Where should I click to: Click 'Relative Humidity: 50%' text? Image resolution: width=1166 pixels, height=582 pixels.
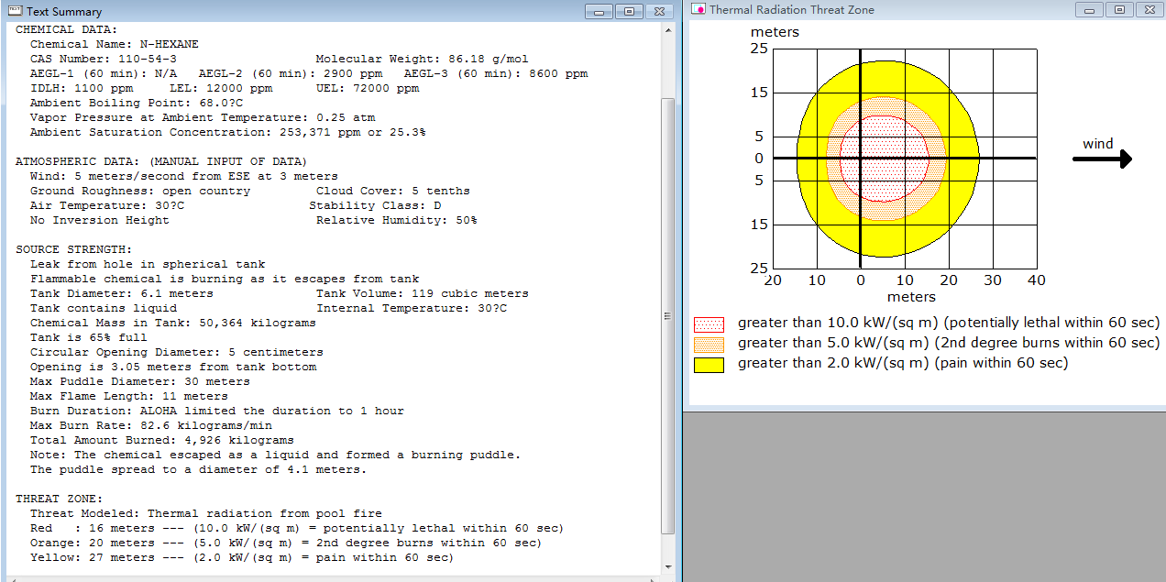click(x=397, y=220)
